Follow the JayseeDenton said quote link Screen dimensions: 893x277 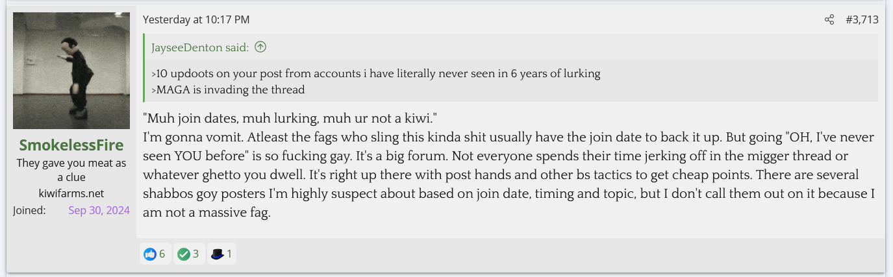coord(200,47)
